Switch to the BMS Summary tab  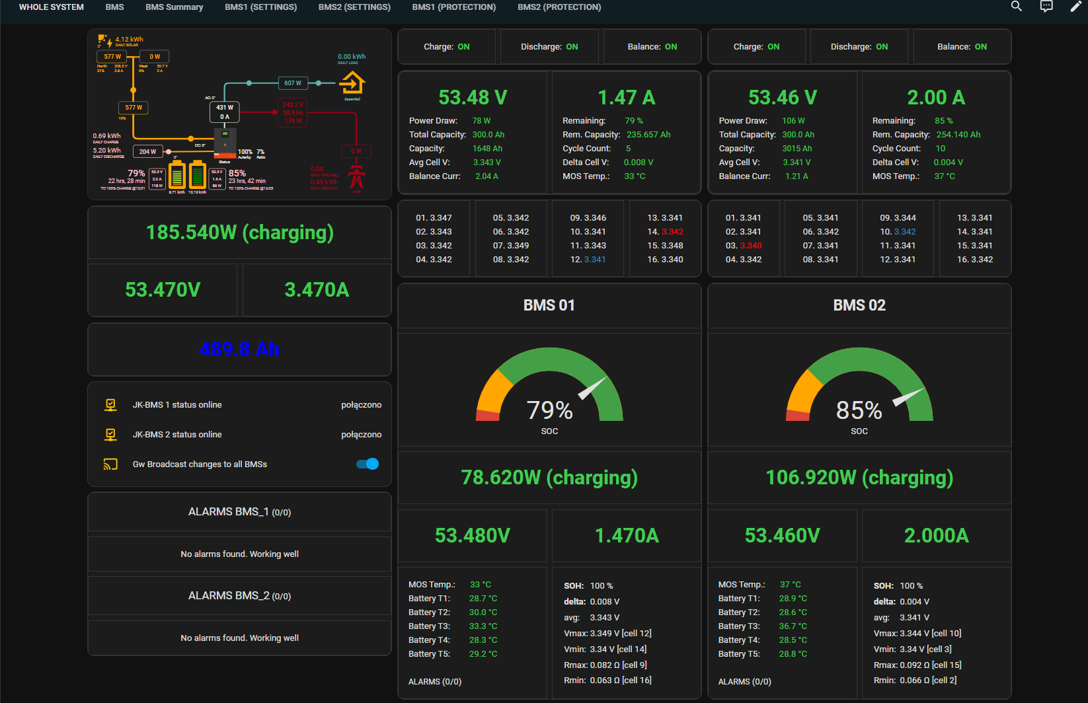(175, 7)
